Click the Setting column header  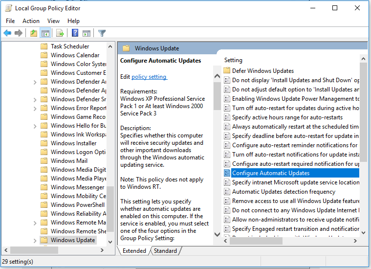click(x=233, y=60)
